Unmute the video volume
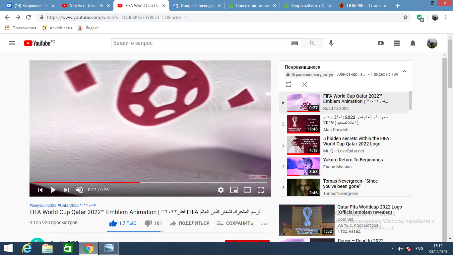The image size is (453, 255). 80,190
